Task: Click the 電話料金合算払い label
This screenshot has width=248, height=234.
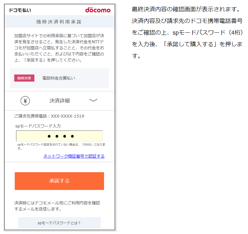Action: tap(59, 78)
